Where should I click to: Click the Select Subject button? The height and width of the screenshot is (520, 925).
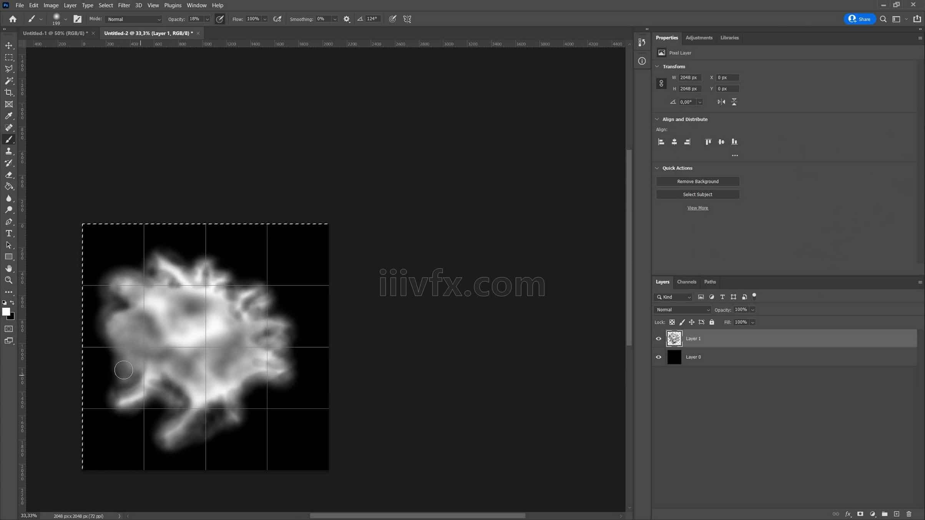tap(697, 195)
